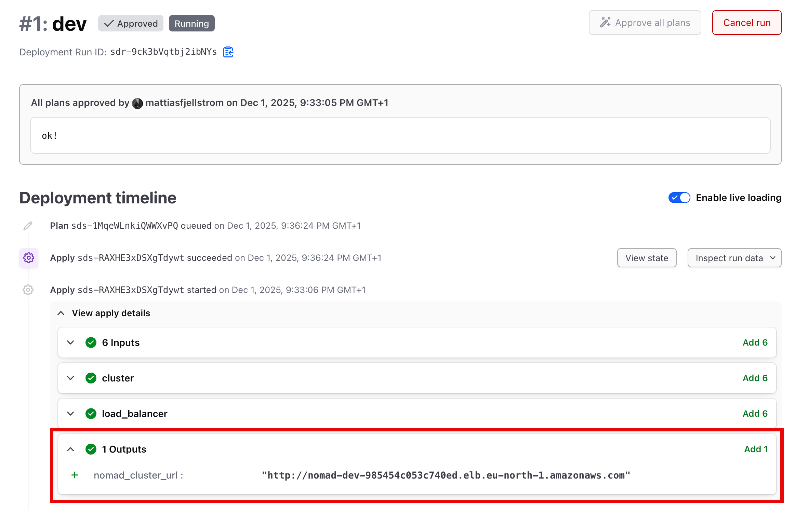Click the green checkmark beside 1 Outputs
This screenshot has width=794, height=510.
point(91,449)
